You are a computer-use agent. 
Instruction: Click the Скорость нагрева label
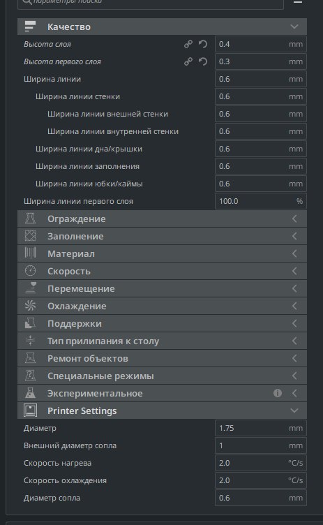click(58, 463)
